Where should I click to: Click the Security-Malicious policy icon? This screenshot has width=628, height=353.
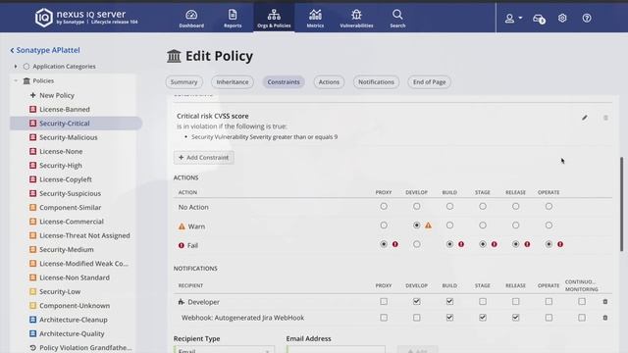point(32,137)
